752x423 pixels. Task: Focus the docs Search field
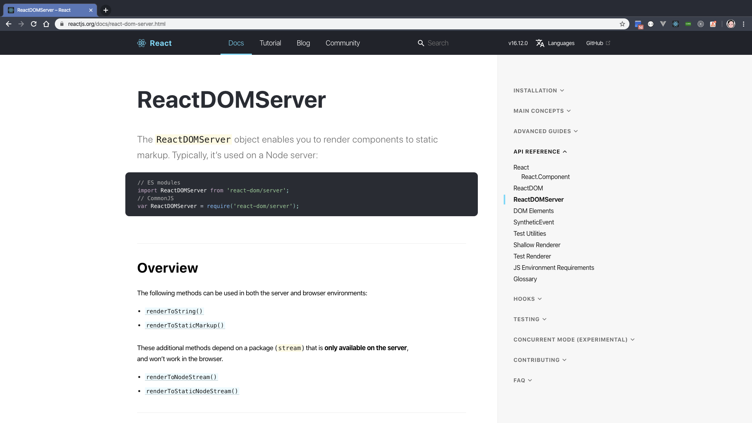point(454,43)
